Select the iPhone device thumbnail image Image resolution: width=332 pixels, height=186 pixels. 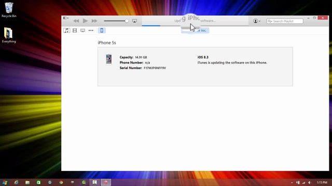(109, 59)
